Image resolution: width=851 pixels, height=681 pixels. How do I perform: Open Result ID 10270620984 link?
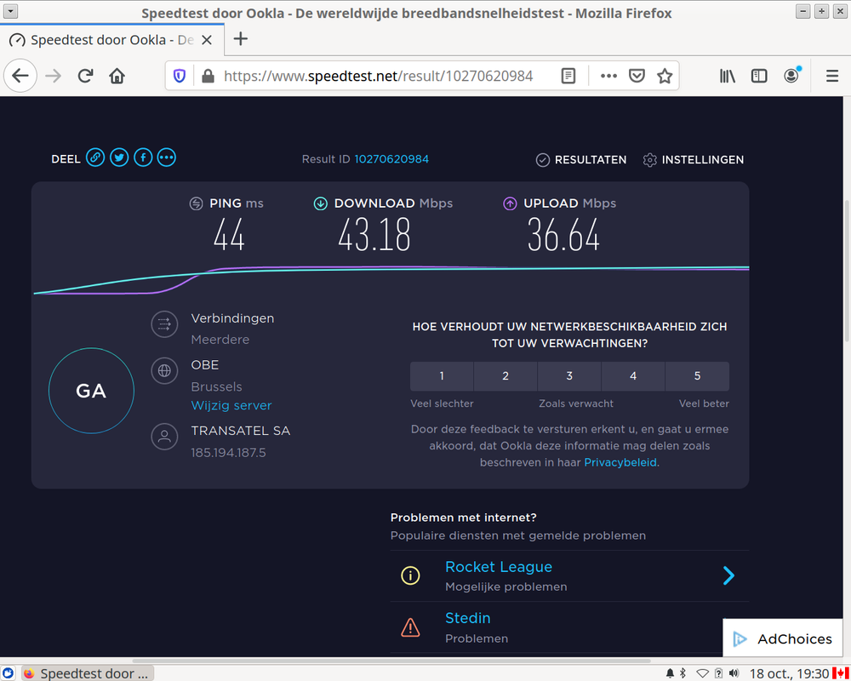pos(391,159)
